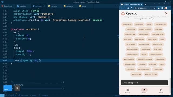Select the Vegetarian chip

[139, 25]
